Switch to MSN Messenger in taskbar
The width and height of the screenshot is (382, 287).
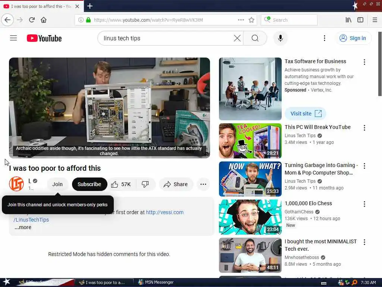point(156,282)
